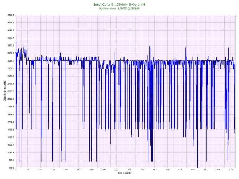
Task: Click the Clock Speed (MHz) axis label
Action: (5, 91)
